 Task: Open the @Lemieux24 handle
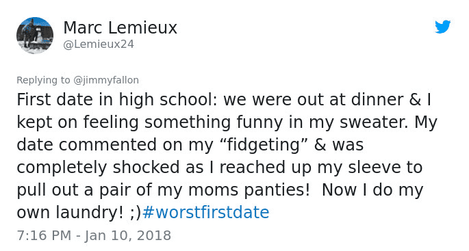click(99, 44)
